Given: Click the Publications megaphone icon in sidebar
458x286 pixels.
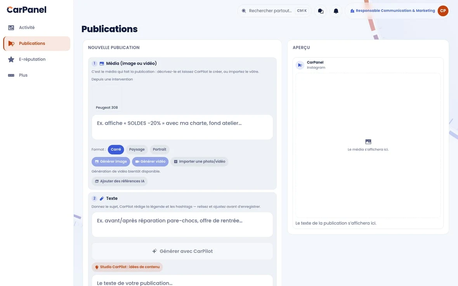Looking at the screenshot, I should coord(11,43).
